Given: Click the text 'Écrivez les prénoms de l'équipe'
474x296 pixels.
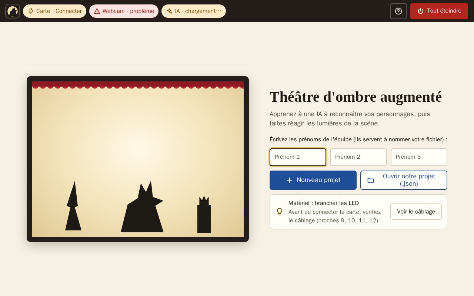Looking at the screenshot, I should coord(311,139).
